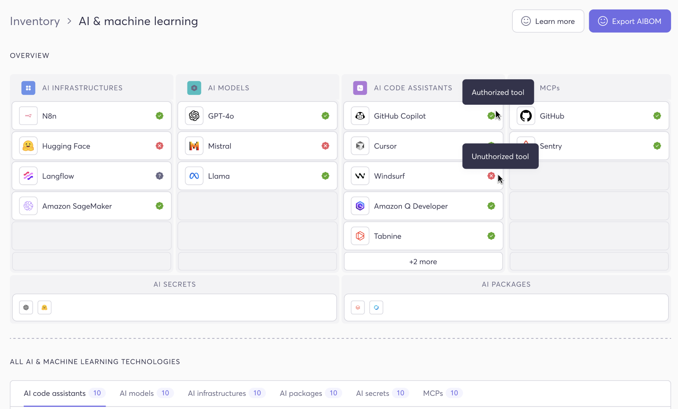Expand the '+2 more' code assistants row
This screenshot has width=678, height=409.
pyautogui.click(x=423, y=262)
